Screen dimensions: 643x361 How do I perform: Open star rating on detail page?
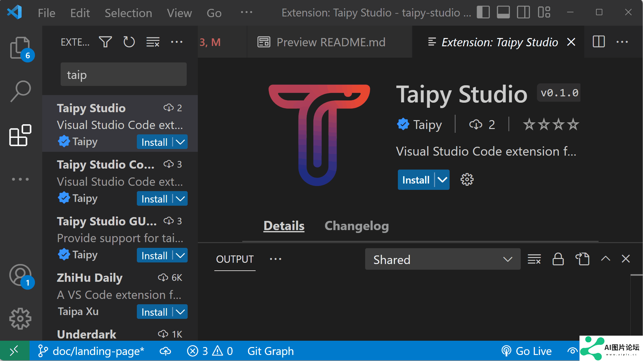551,124
